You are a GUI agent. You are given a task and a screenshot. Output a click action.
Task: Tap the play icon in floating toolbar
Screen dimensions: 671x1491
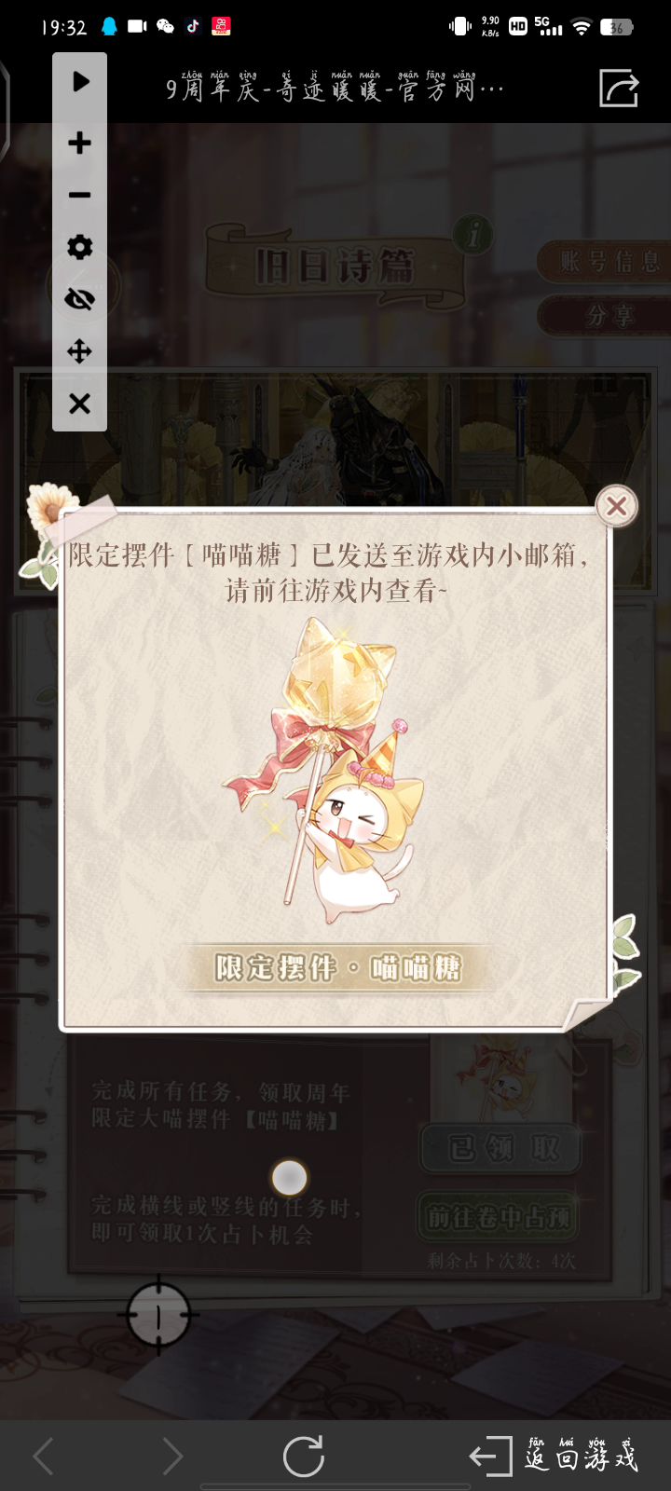[x=80, y=81]
